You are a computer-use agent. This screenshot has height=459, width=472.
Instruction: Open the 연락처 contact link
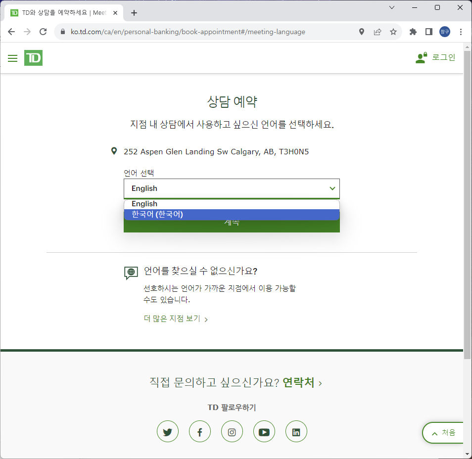302,382
